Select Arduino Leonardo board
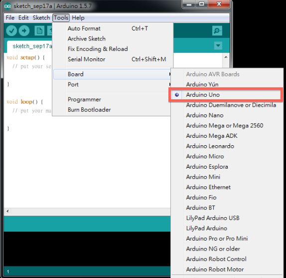The image size is (286, 278). pos(227,146)
